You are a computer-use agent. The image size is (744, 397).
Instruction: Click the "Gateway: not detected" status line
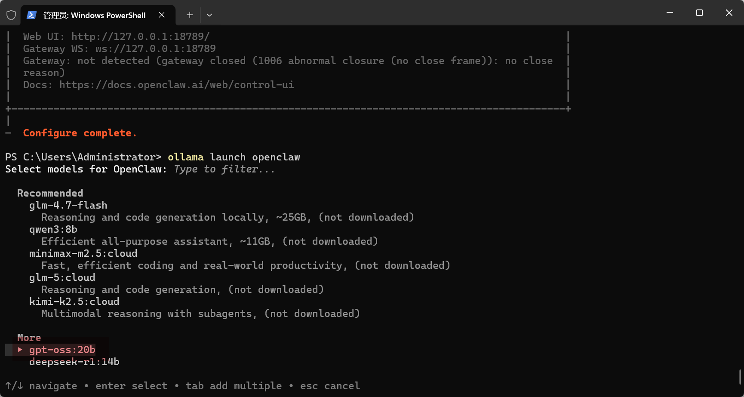click(x=288, y=61)
